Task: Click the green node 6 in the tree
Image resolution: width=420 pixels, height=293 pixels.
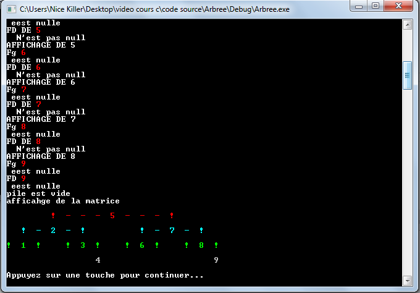Action: click(142, 245)
